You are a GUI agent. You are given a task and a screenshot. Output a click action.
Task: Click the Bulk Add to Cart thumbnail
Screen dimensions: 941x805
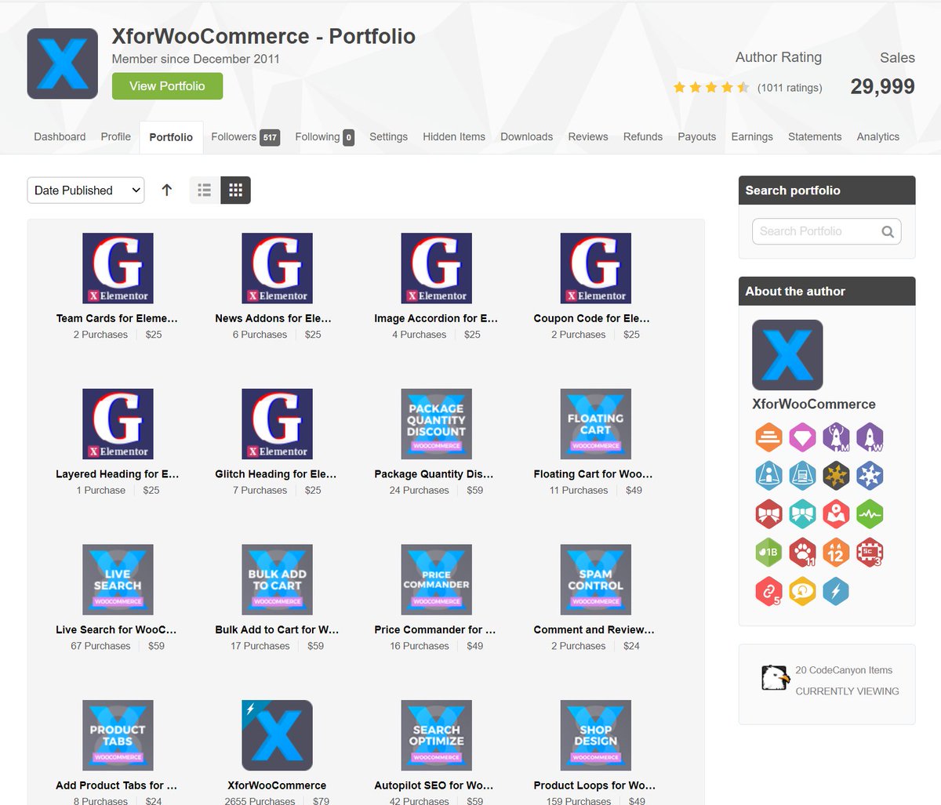point(277,579)
